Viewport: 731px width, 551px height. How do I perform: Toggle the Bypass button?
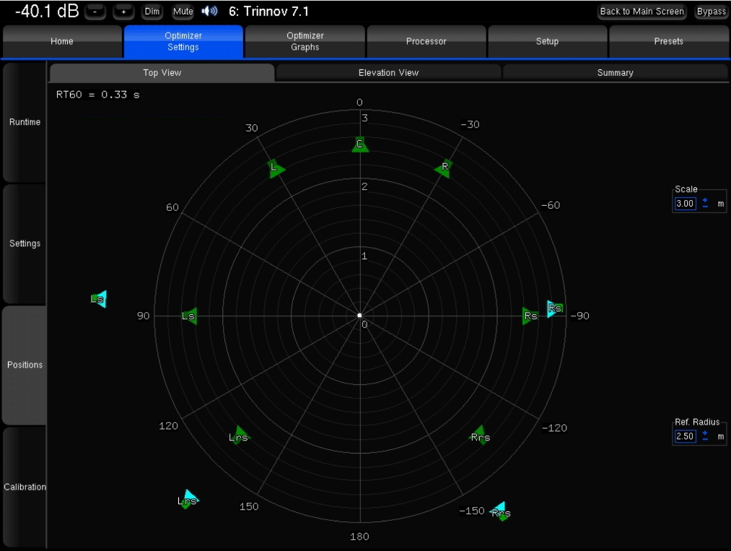pos(711,12)
